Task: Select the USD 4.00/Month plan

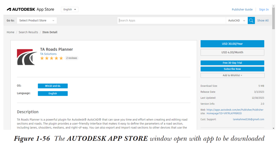Action: pyautogui.click(x=232, y=52)
